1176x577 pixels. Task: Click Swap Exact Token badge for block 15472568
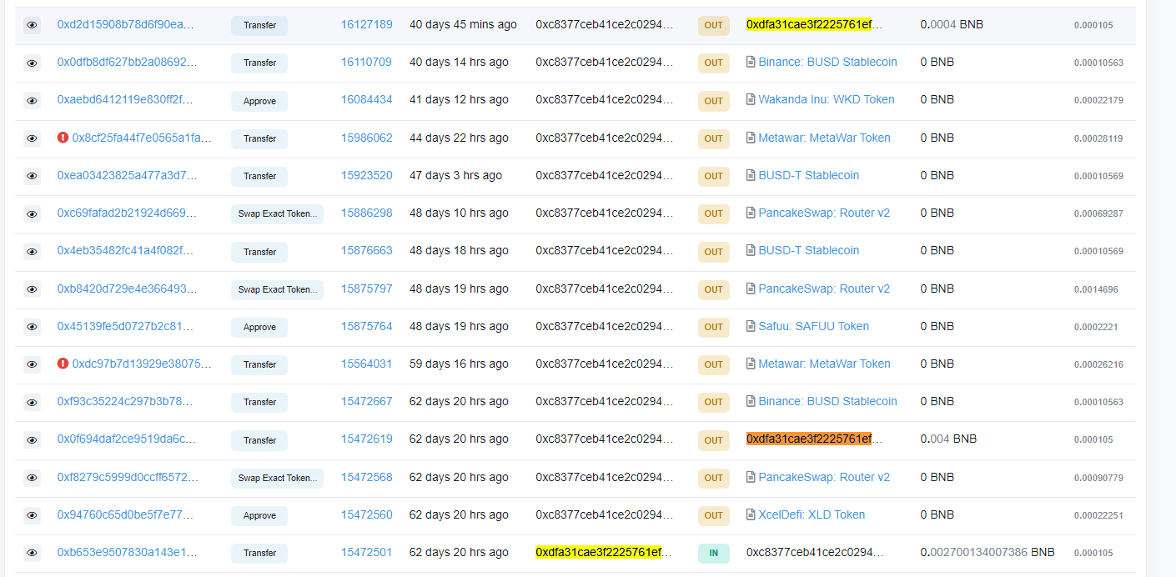(x=277, y=478)
